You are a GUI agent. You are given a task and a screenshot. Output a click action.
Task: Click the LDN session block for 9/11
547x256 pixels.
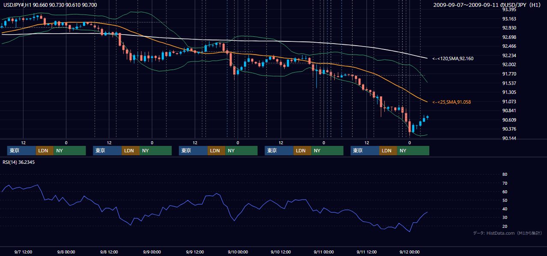[388, 151]
